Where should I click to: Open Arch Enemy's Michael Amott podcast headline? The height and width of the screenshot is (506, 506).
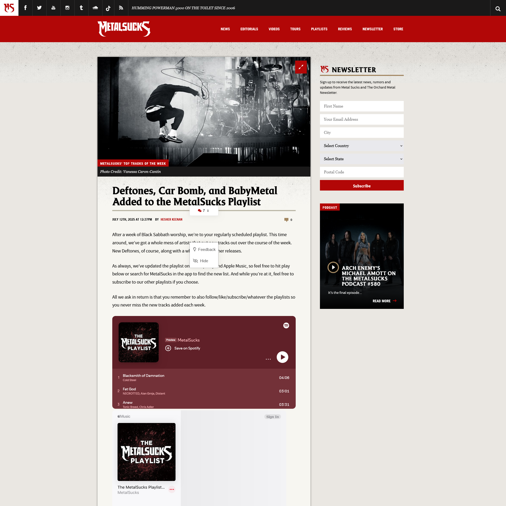[368, 276]
